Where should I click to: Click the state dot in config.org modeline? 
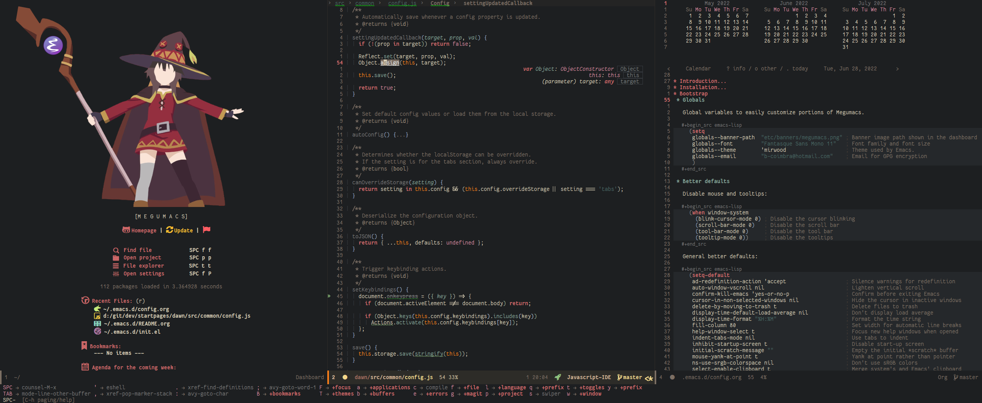point(672,378)
